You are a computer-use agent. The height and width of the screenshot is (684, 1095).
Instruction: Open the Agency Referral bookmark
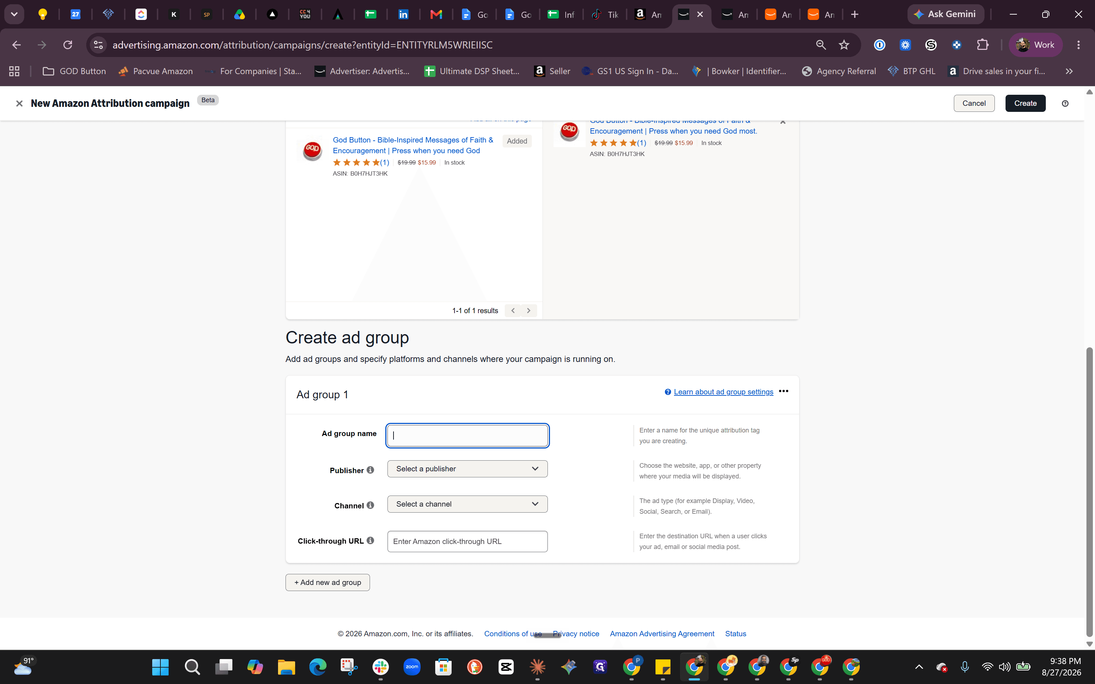(838, 71)
